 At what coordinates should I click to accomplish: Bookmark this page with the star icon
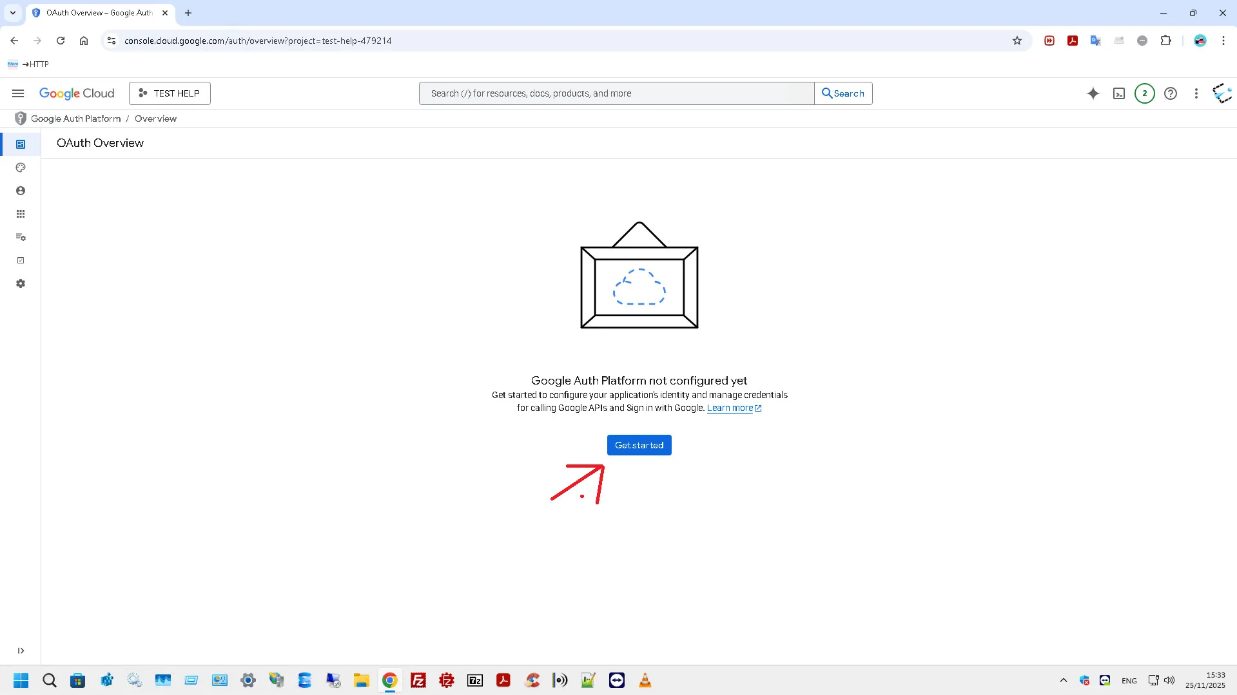click(1017, 41)
